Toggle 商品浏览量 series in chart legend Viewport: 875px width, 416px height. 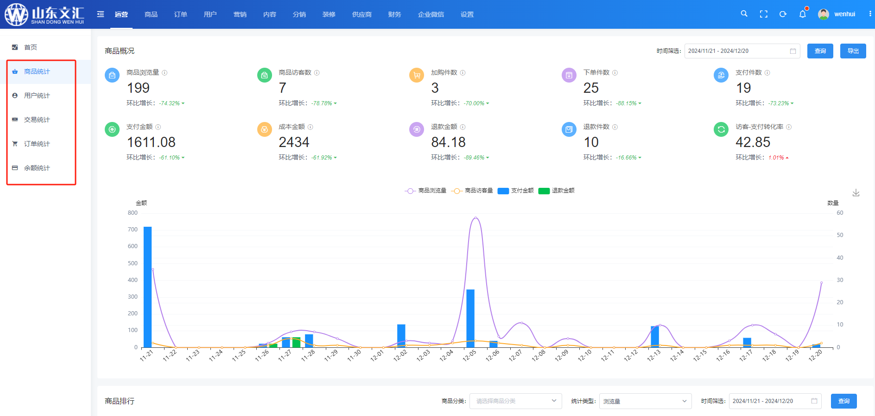pyautogui.click(x=425, y=191)
